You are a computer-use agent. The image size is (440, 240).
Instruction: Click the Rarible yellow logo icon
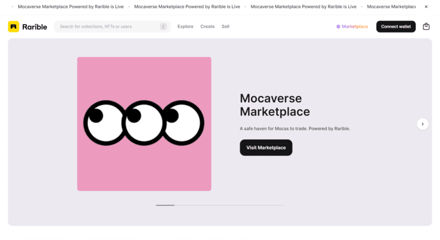coord(13,27)
